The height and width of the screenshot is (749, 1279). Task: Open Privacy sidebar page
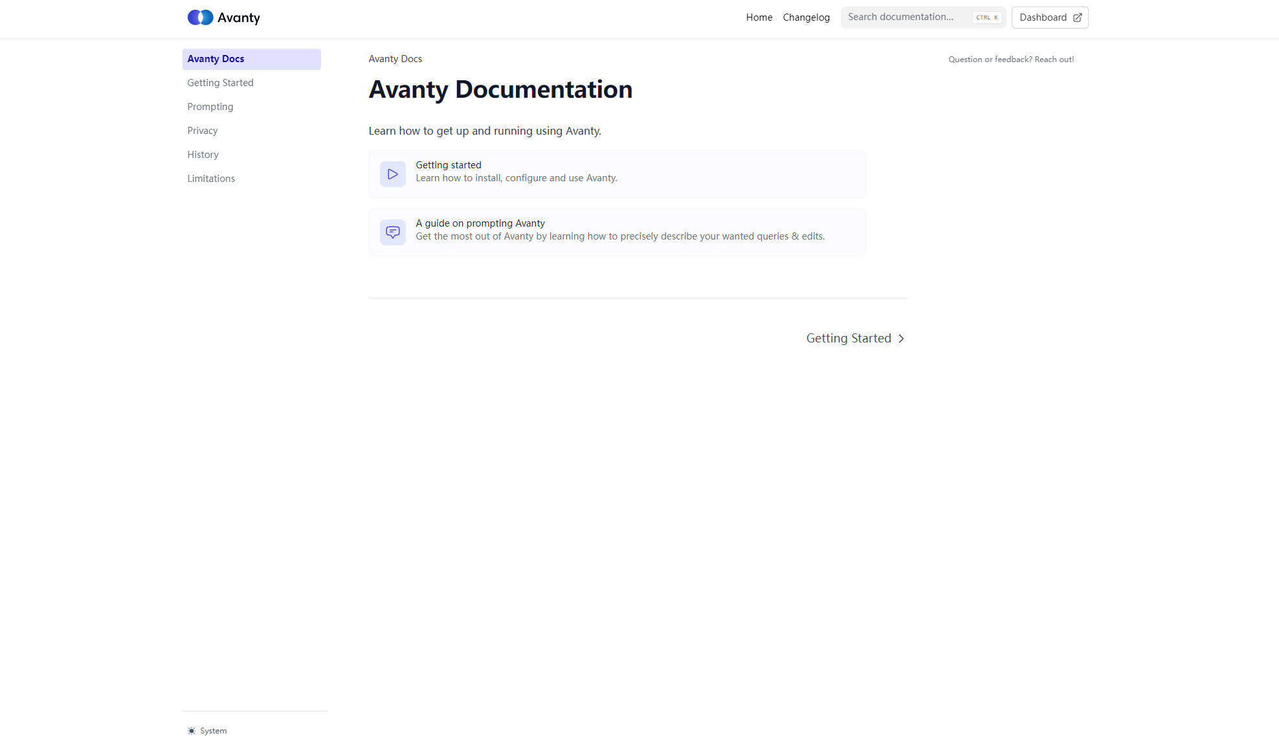[202, 131]
